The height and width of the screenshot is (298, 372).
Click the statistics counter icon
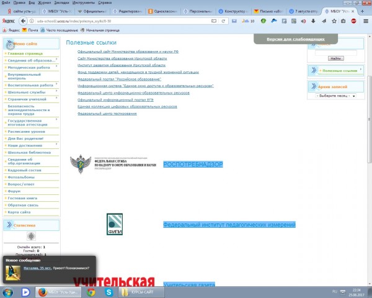(31, 236)
